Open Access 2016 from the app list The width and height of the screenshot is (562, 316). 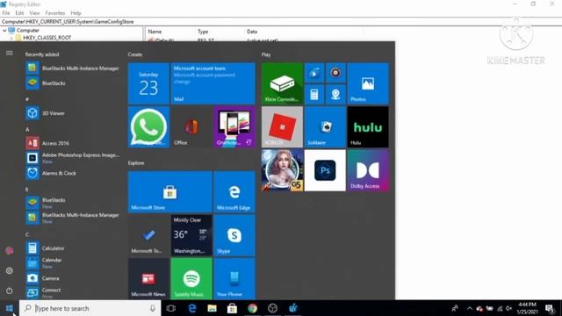(73, 143)
